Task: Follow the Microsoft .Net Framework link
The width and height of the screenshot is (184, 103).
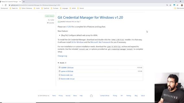Action: click(100, 42)
